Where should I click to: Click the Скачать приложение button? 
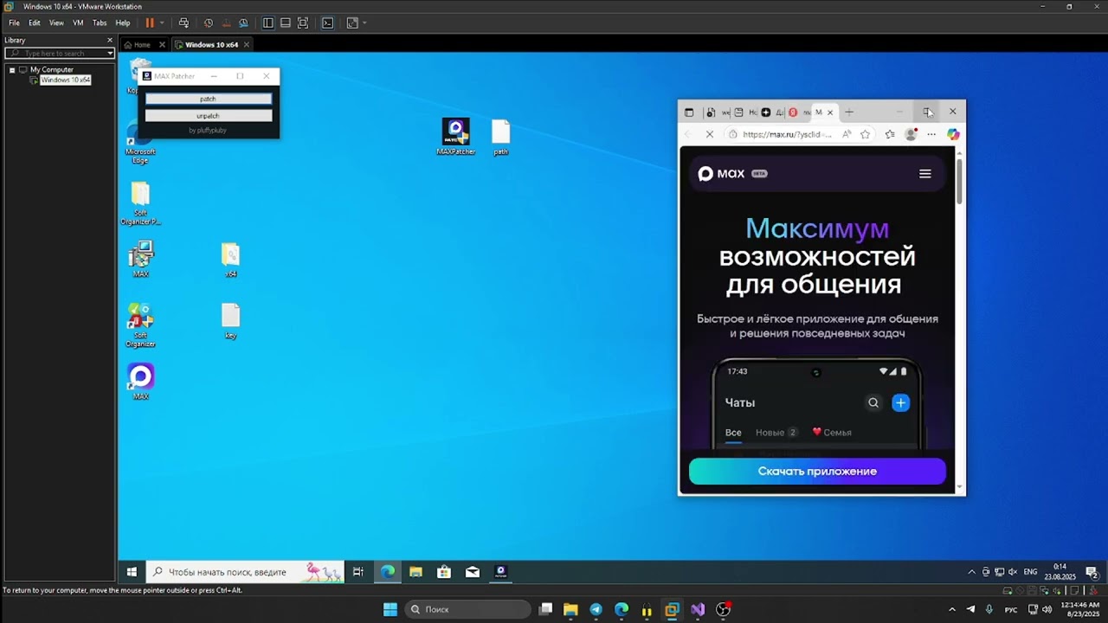(817, 472)
